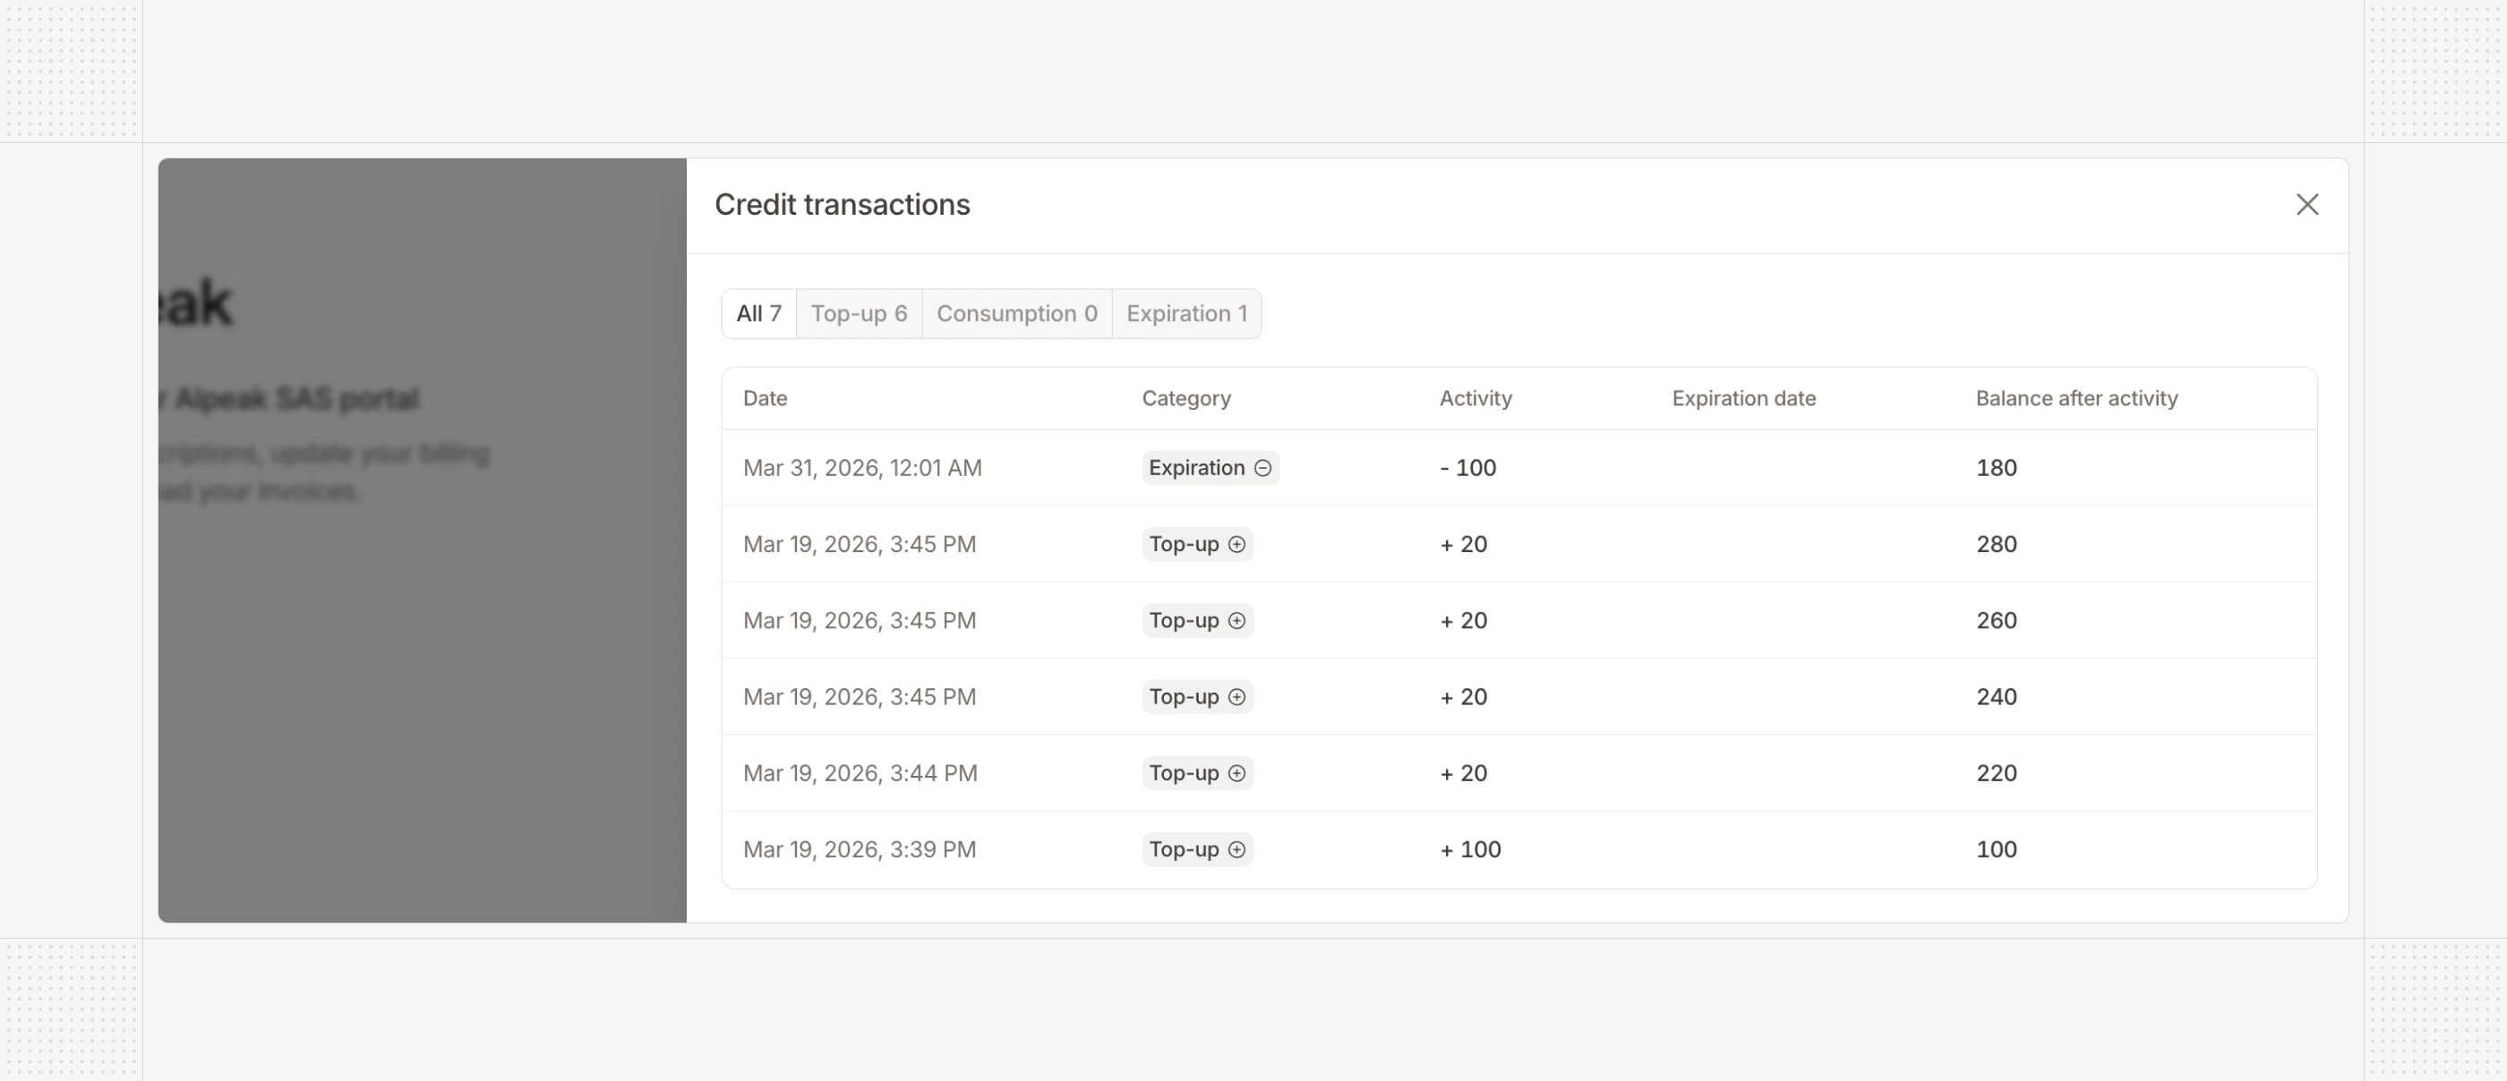Click the + 20 activity in the 3:44 PM row

coord(1464,773)
